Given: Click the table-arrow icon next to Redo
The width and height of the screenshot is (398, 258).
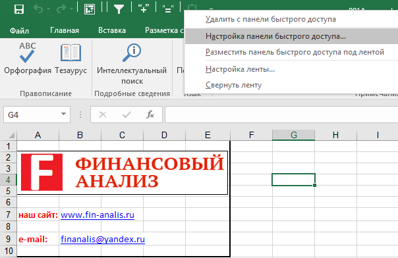Looking at the screenshot, I should (90, 9).
